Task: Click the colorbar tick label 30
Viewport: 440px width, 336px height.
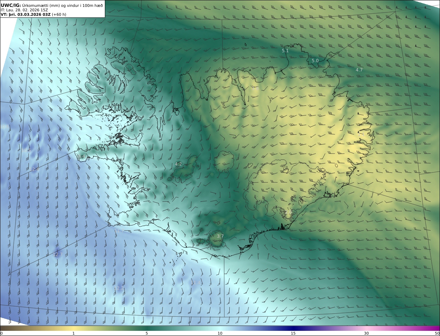Action: pos(366,333)
